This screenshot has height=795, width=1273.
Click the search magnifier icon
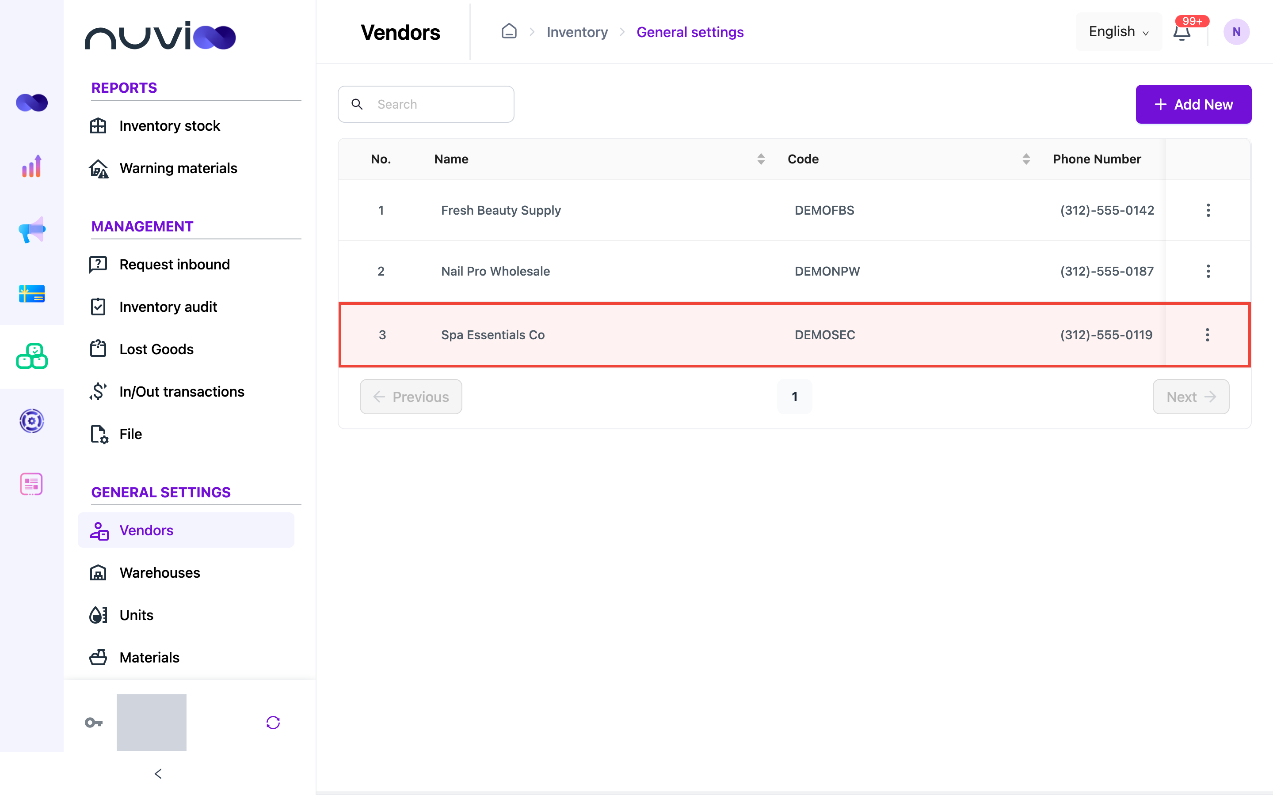coord(357,104)
